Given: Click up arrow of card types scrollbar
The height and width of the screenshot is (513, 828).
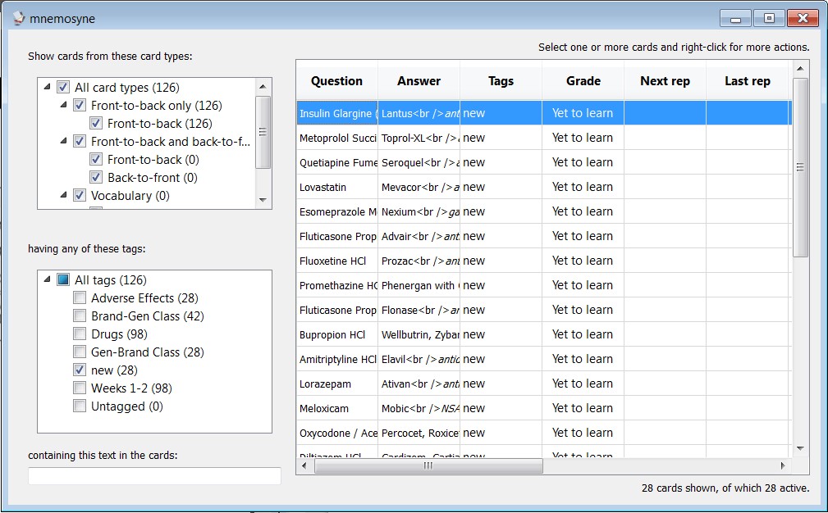Looking at the screenshot, I should pos(263,87).
